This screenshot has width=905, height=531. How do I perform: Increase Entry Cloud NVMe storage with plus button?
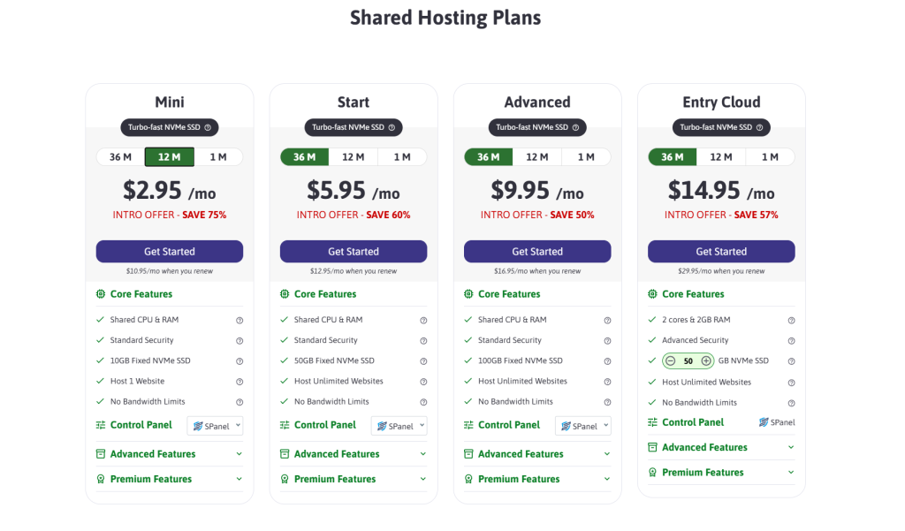point(706,361)
